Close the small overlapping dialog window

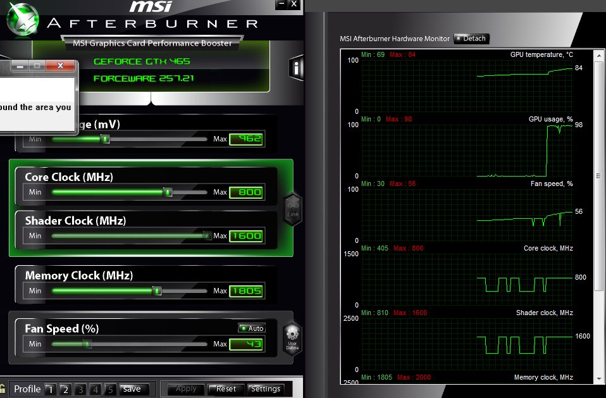tap(60, 66)
